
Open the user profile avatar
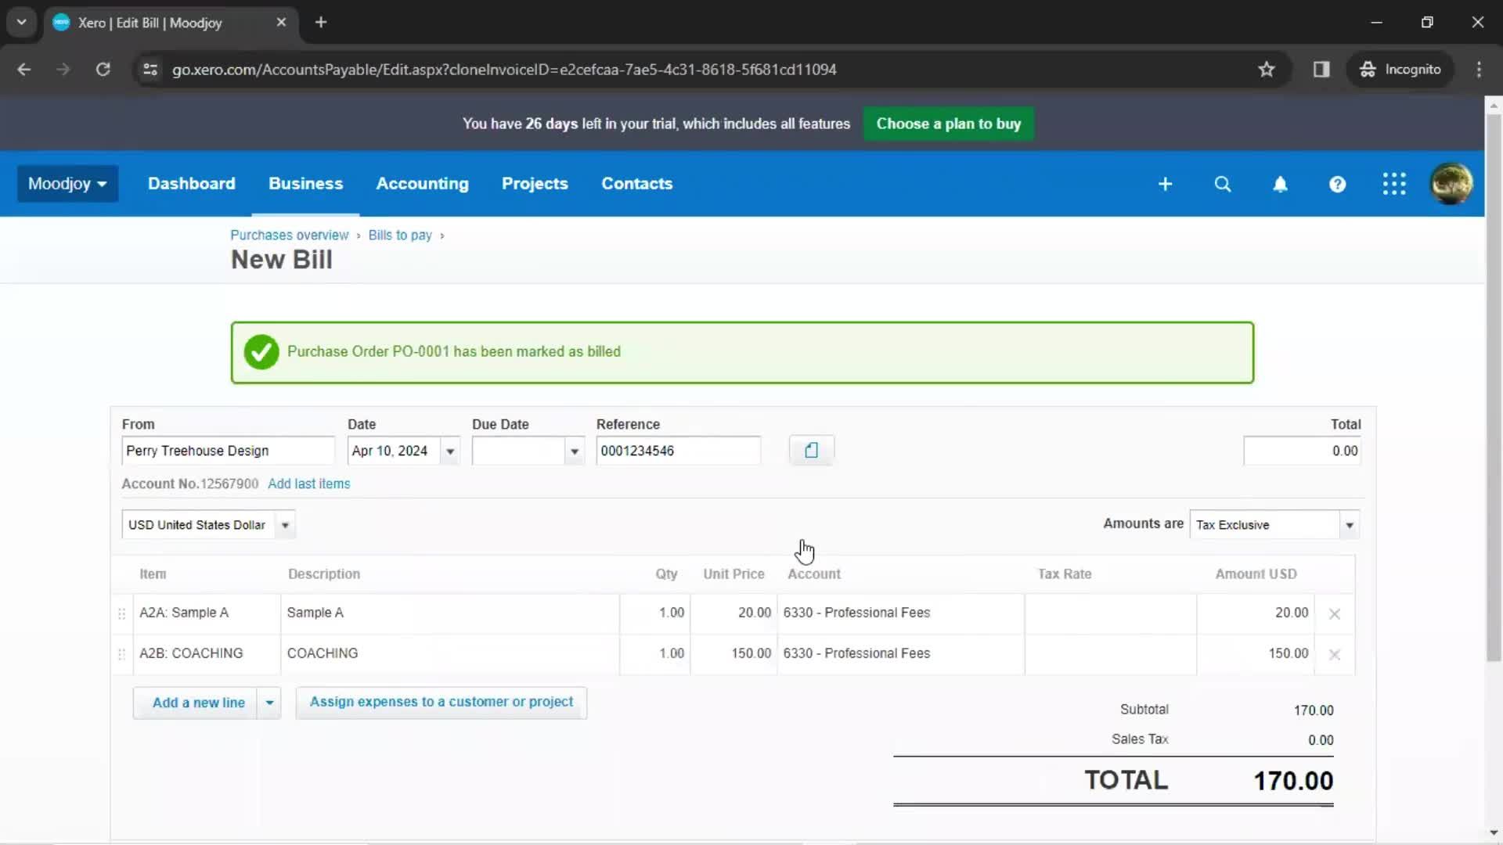(x=1451, y=184)
